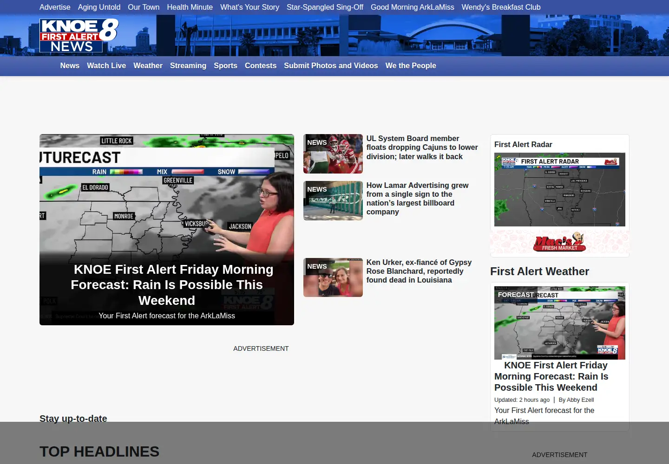Select Streaming in the navigation bar
This screenshot has height=464, width=669.
coord(188,66)
